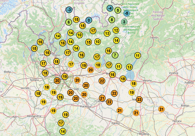Click the -3 temperature marker
The height and width of the screenshot is (136, 195).
(69, 10)
